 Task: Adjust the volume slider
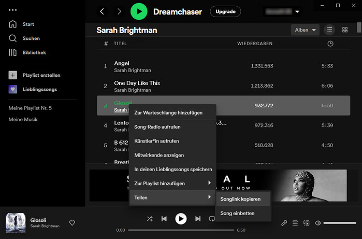click(x=340, y=223)
